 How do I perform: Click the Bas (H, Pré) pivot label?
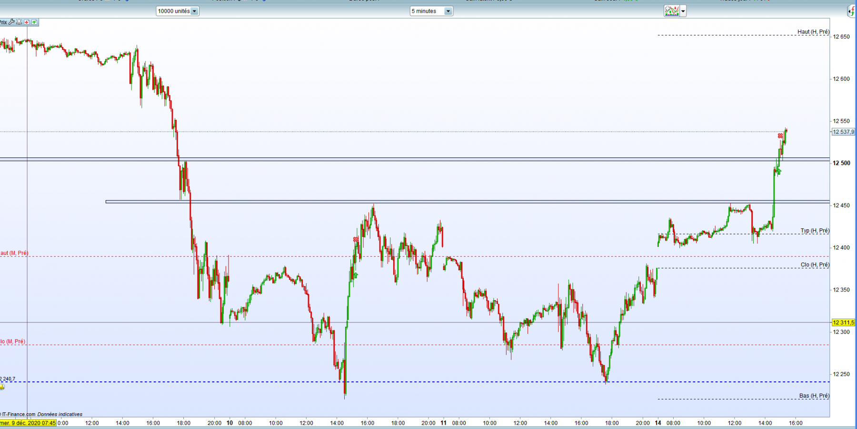[x=814, y=396]
